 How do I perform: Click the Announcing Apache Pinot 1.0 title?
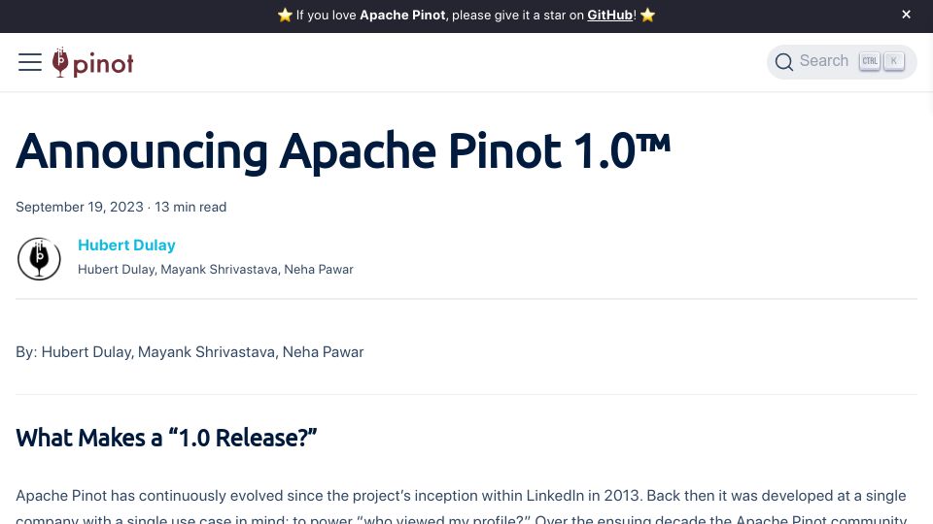[x=343, y=151]
